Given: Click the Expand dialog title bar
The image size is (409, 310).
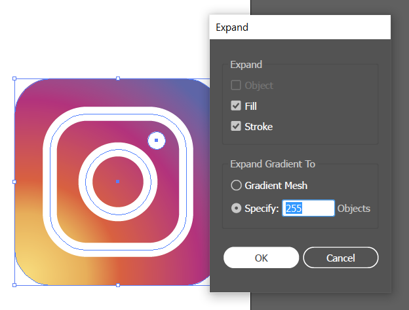Looking at the screenshot, I should pyautogui.click(x=300, y=27).
